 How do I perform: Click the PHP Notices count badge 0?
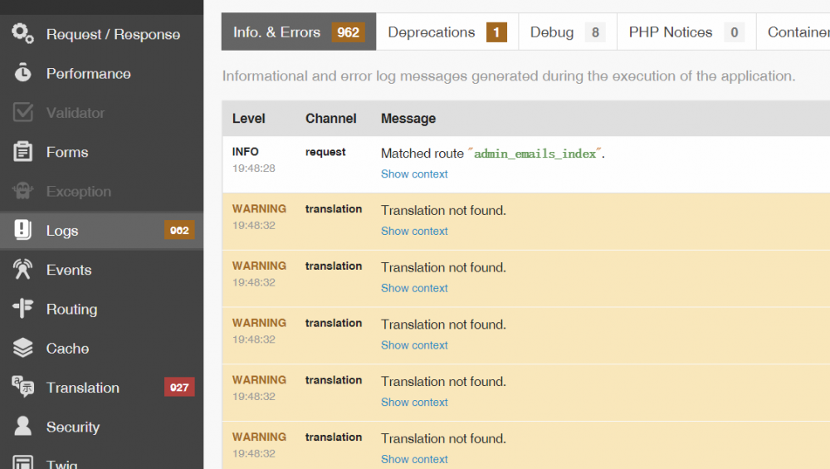(735, 32)
